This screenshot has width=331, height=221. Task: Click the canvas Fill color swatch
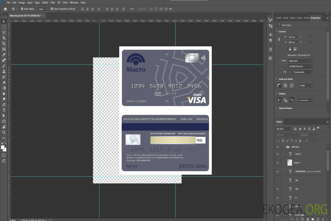(x=289, y=72)
